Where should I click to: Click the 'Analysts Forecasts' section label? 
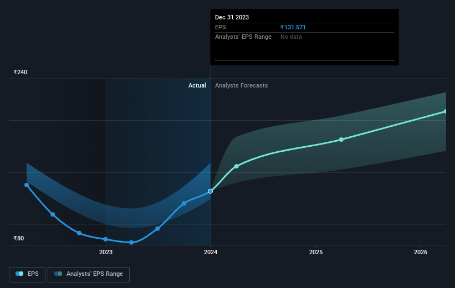click(x=242, y=85)
